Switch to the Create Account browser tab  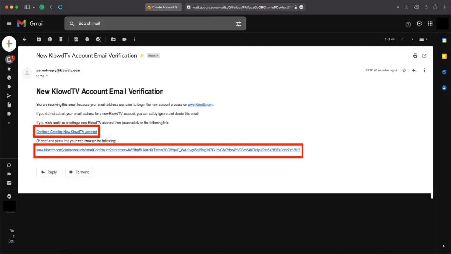pyautogui.click(x=163, y=7)
